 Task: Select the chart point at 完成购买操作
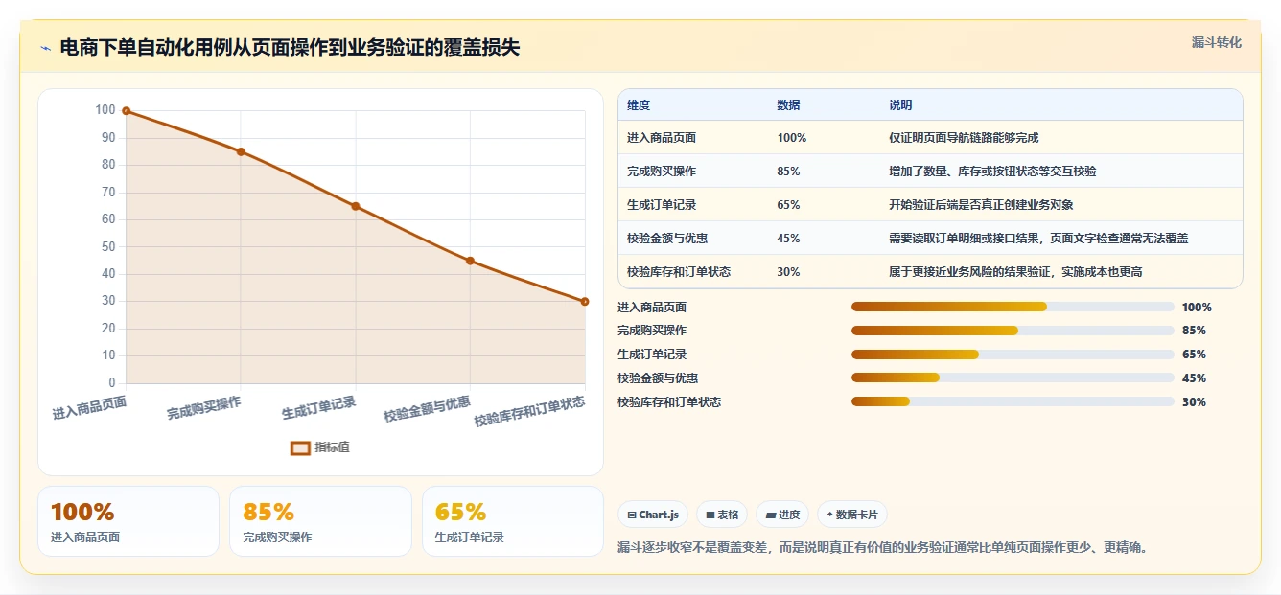click(x=241, y=151)
